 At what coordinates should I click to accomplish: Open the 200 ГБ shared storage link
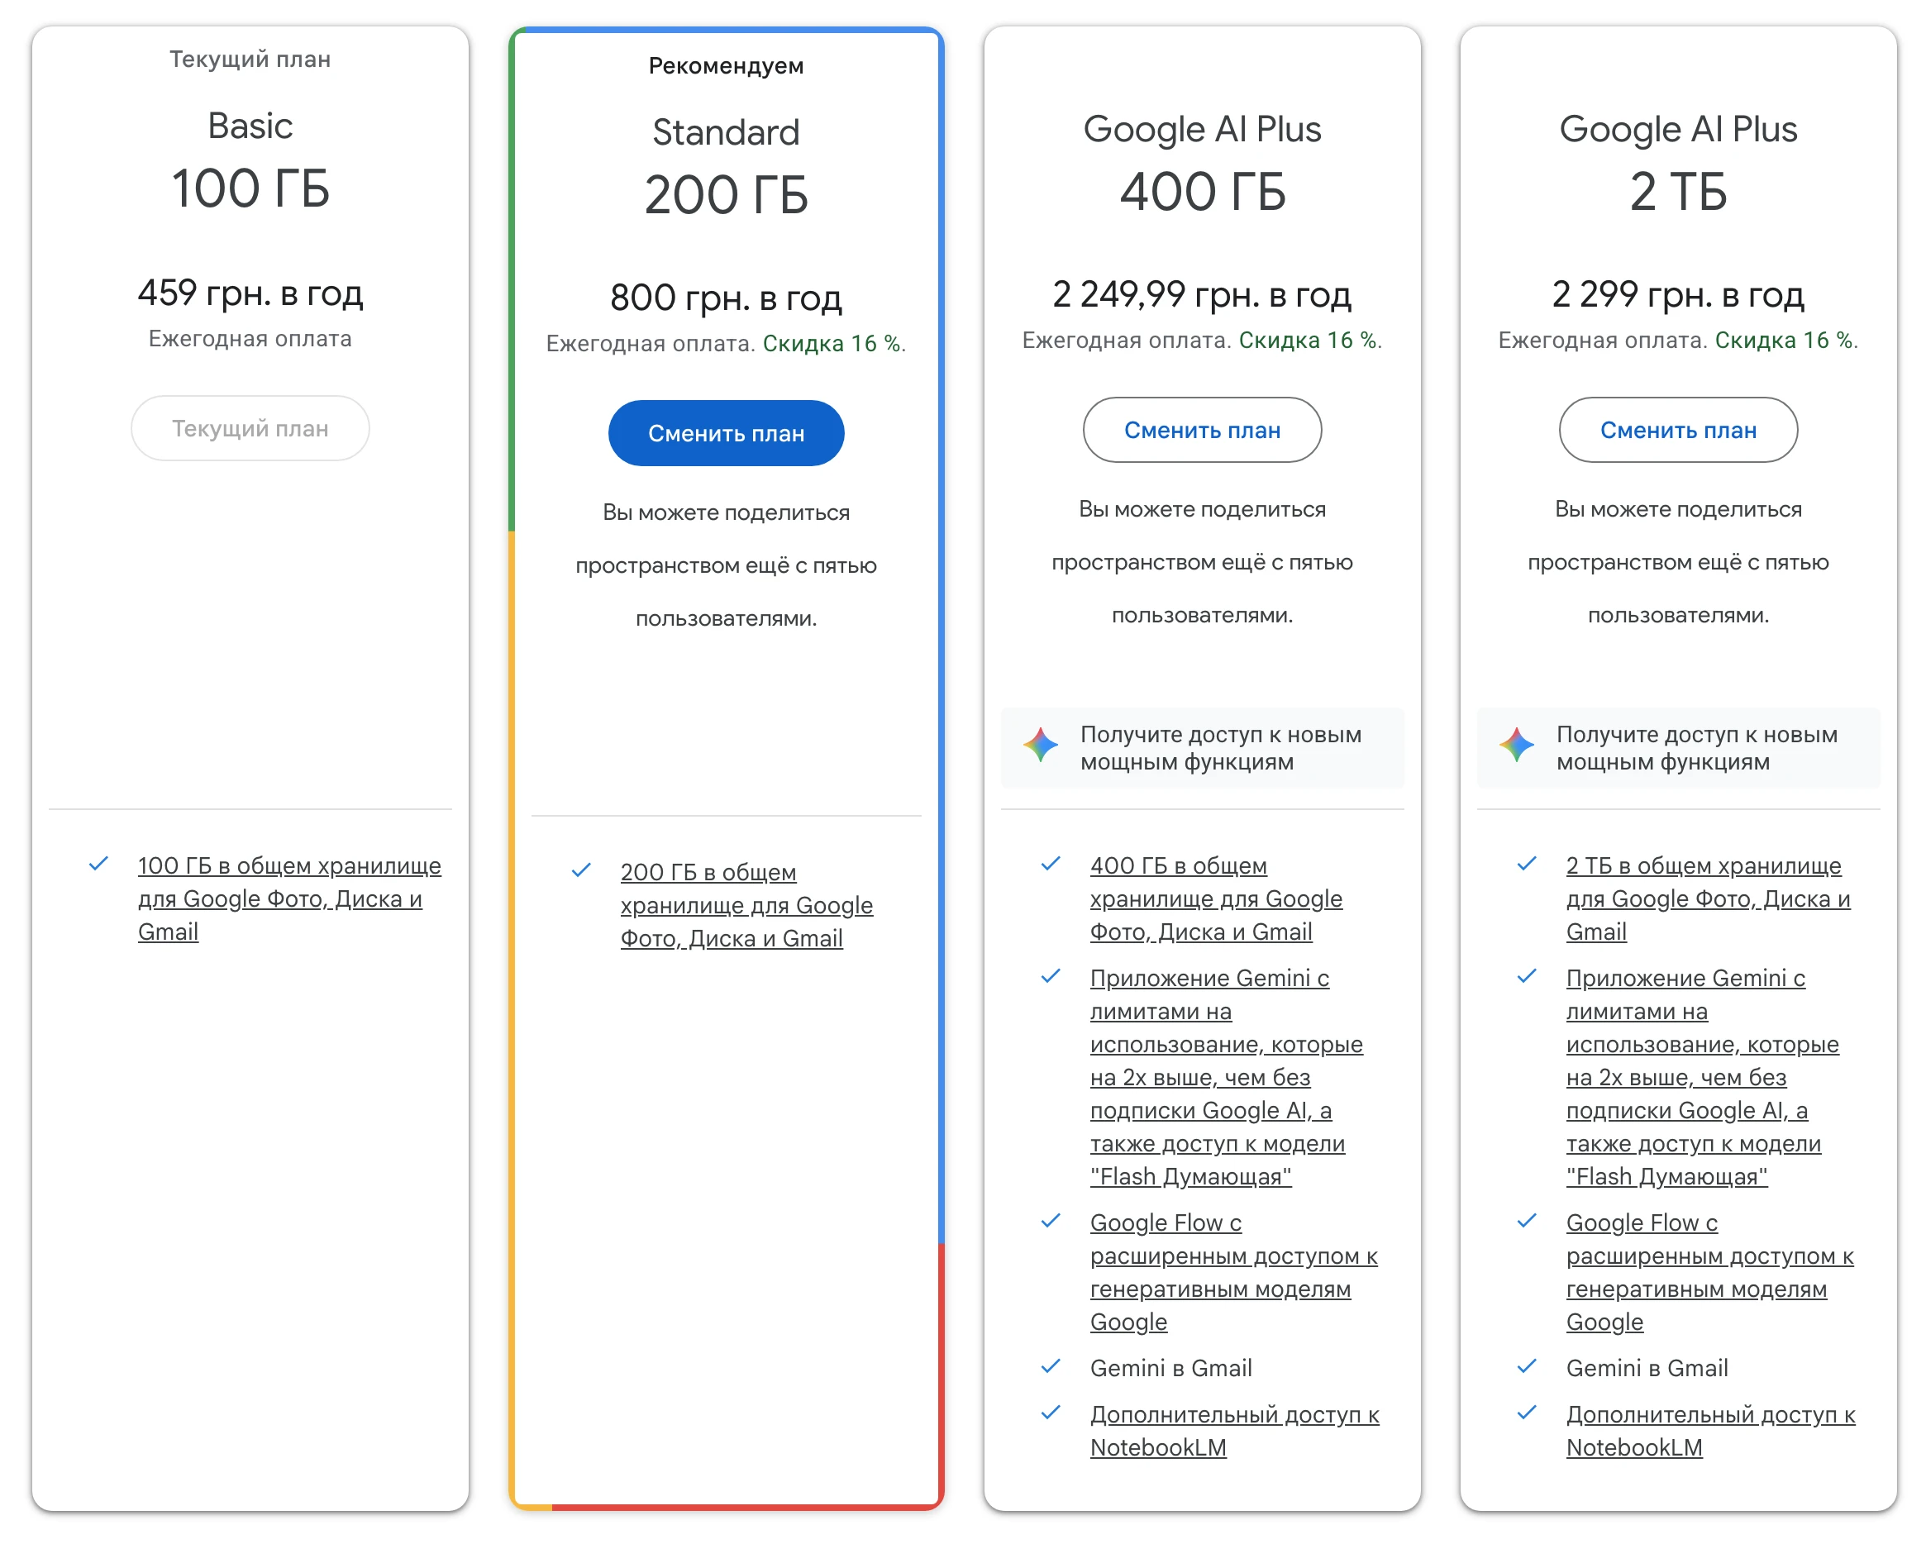pyautogui.click(x=746, y=906)
